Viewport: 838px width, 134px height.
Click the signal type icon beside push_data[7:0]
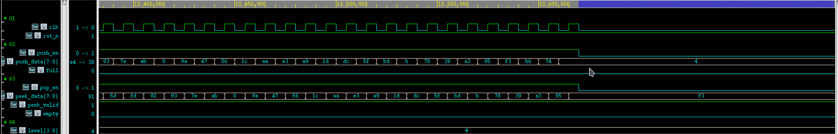10,61
